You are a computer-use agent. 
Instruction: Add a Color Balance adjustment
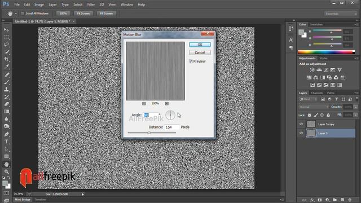(x=316, y=78)
